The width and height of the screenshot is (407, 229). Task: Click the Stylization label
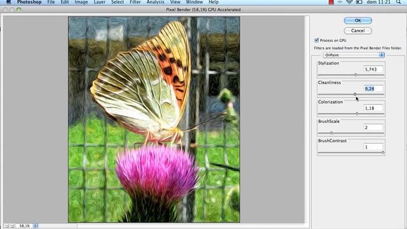tap(328, 63)
